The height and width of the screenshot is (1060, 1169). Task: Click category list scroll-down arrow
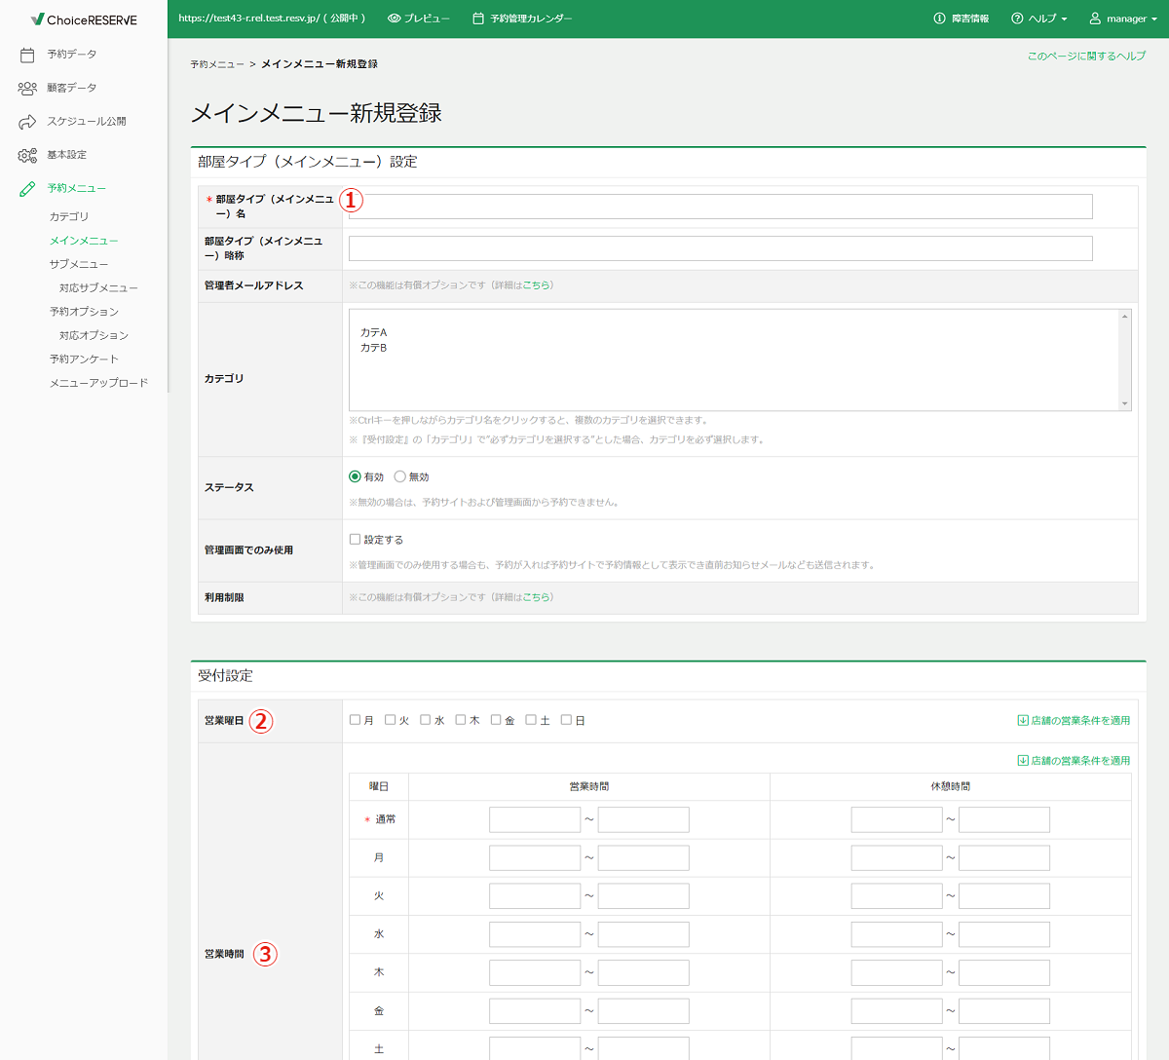click(1125, 403)
